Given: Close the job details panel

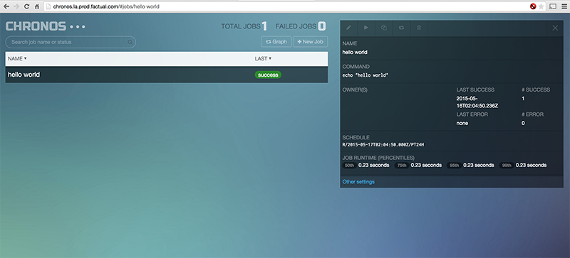Looking at the screenshot, I should 555,28.
